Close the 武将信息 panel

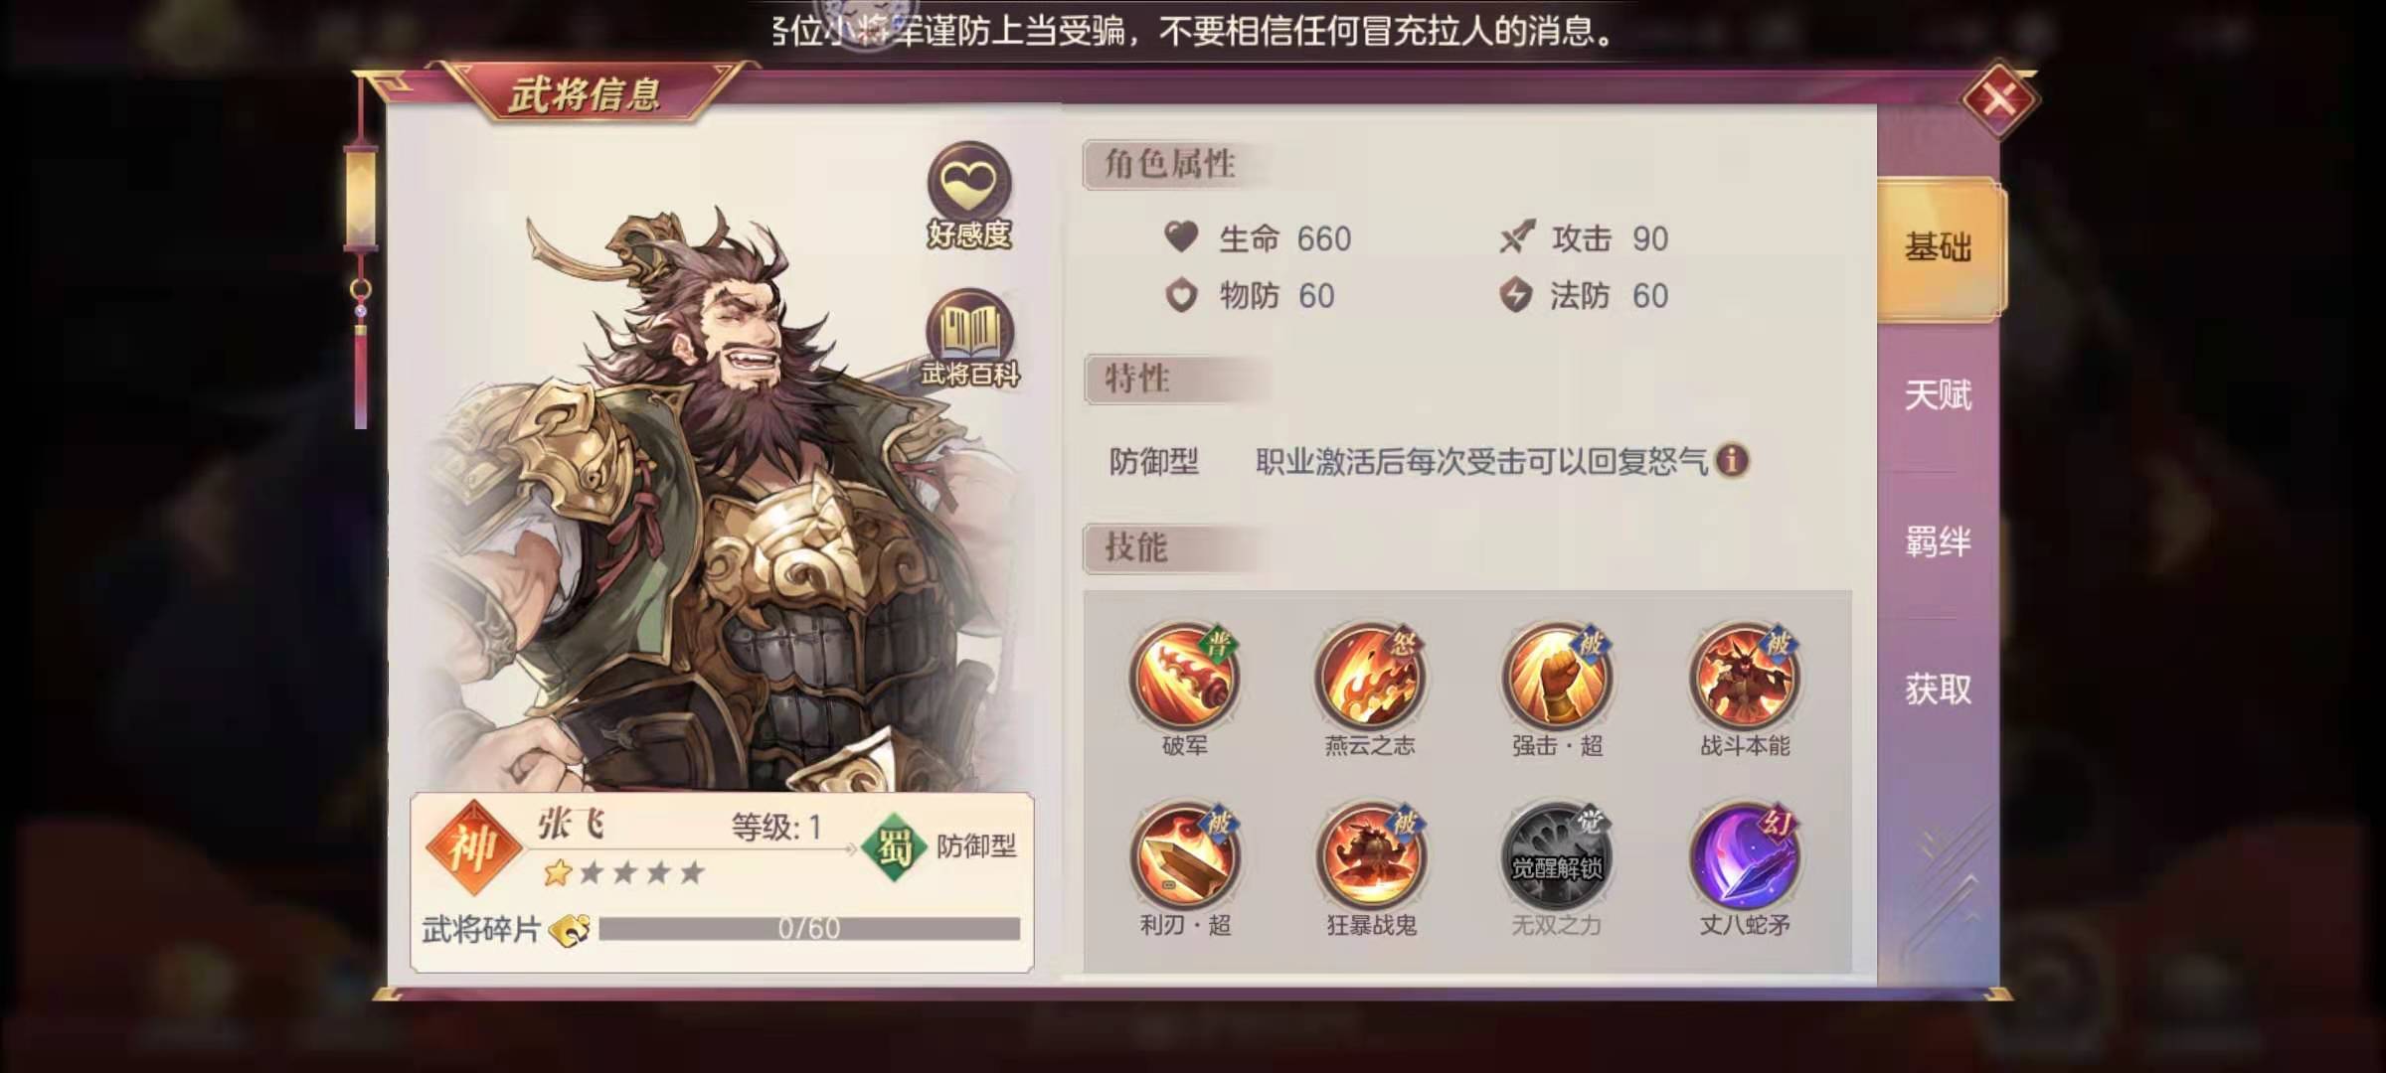[x=1999, y=99]
